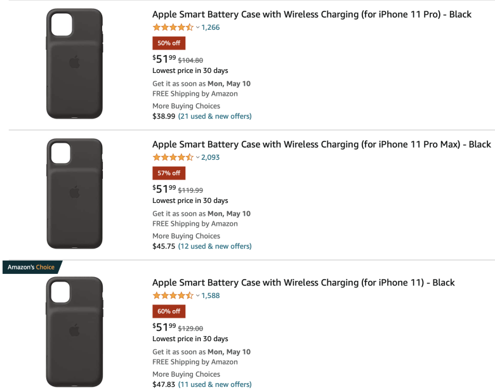Click the star rating for iPhone 11 Pro Max case
Viewport: 495px width, 390px height.
173,157
